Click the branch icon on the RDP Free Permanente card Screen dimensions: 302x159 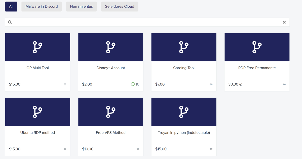257,47
